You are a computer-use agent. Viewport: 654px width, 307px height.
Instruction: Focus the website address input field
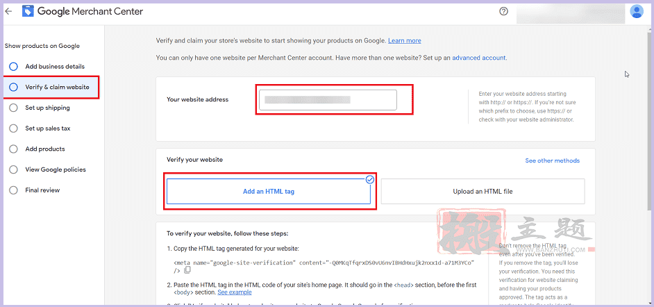[x=328, y=100]
